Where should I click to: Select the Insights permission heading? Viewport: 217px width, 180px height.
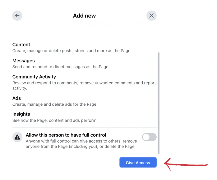tap(21, 114)
